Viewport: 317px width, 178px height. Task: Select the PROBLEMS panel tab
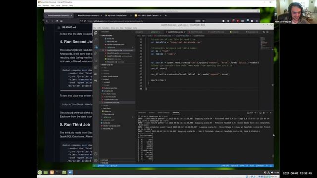click(142, 113)
